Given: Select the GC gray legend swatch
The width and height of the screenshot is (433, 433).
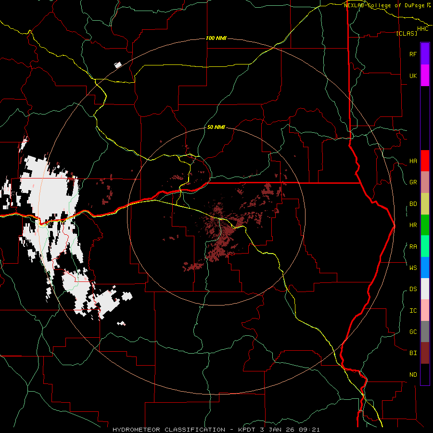Looking at the screenshot, I should (x=425, y=331).
